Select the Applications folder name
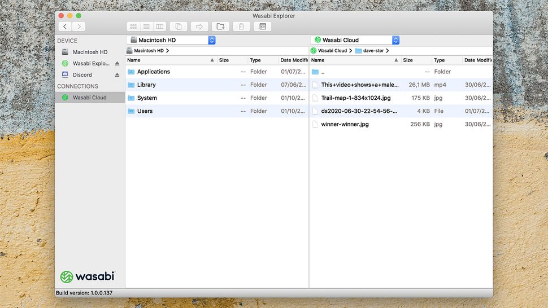 point(154,72)
